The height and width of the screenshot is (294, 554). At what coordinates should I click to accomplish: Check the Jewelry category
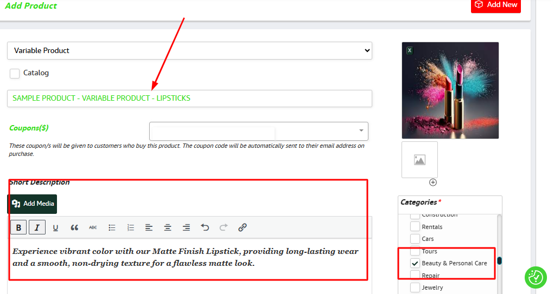(x=415, y=288)
